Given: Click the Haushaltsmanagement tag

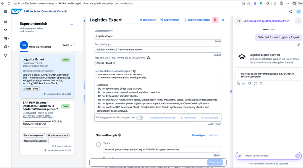Looking at the screenshot, I should (36, 141).
